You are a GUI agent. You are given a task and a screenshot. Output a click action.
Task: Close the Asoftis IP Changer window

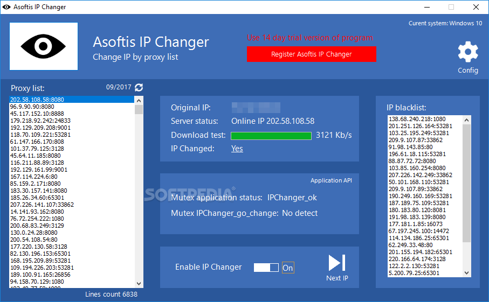[x=476, y=7]
